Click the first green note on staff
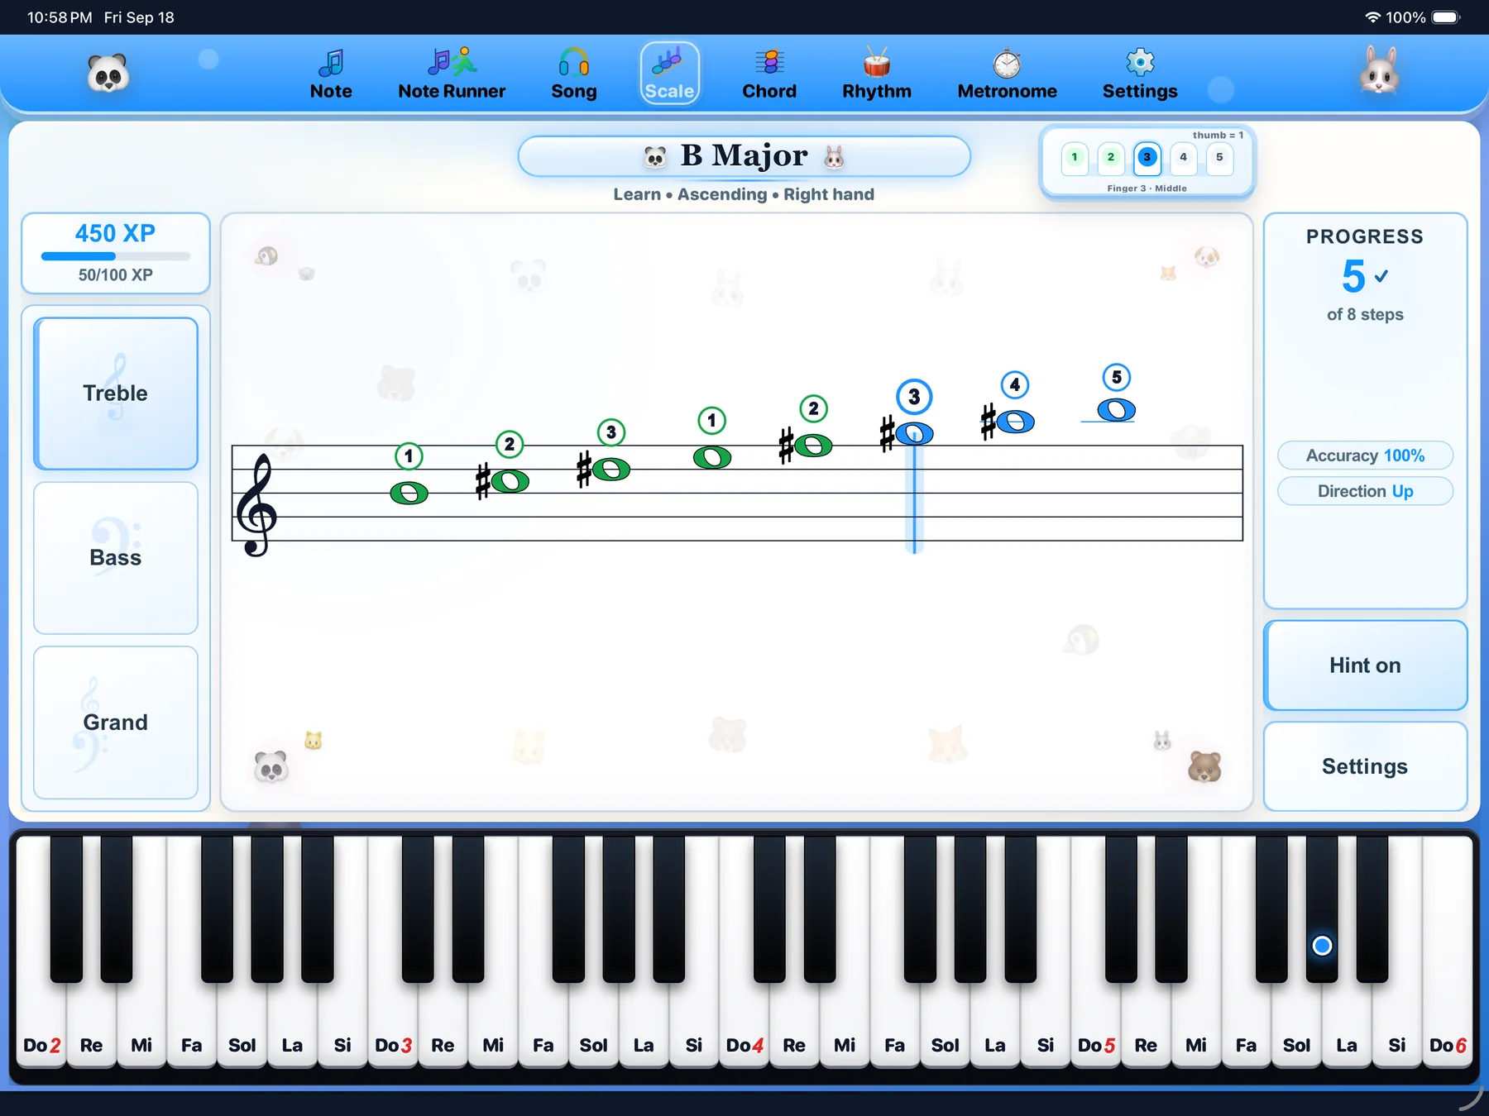The width and height of the screenshot is (1489, 1116). (x=409, y=494)
